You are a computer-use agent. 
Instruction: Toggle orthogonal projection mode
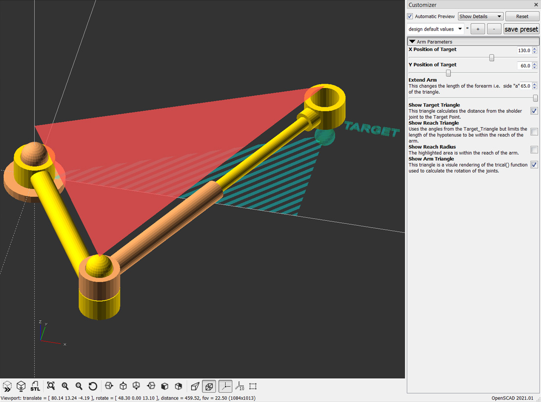(208, 386)
